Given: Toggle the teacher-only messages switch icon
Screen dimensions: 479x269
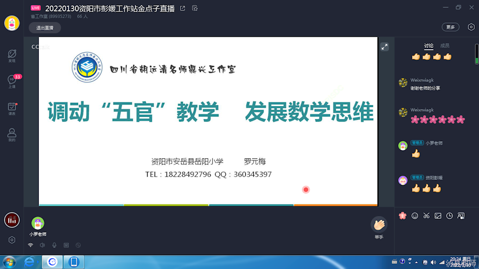Looking at the screenshot, I should point(461,216).
